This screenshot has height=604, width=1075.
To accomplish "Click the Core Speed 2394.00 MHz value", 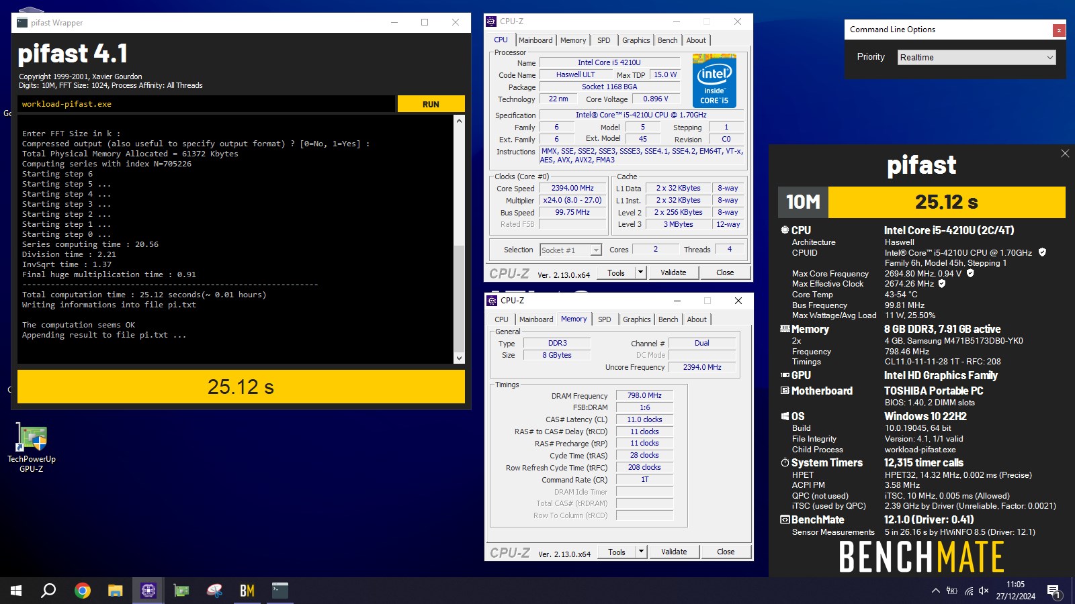I will [572, 189].
